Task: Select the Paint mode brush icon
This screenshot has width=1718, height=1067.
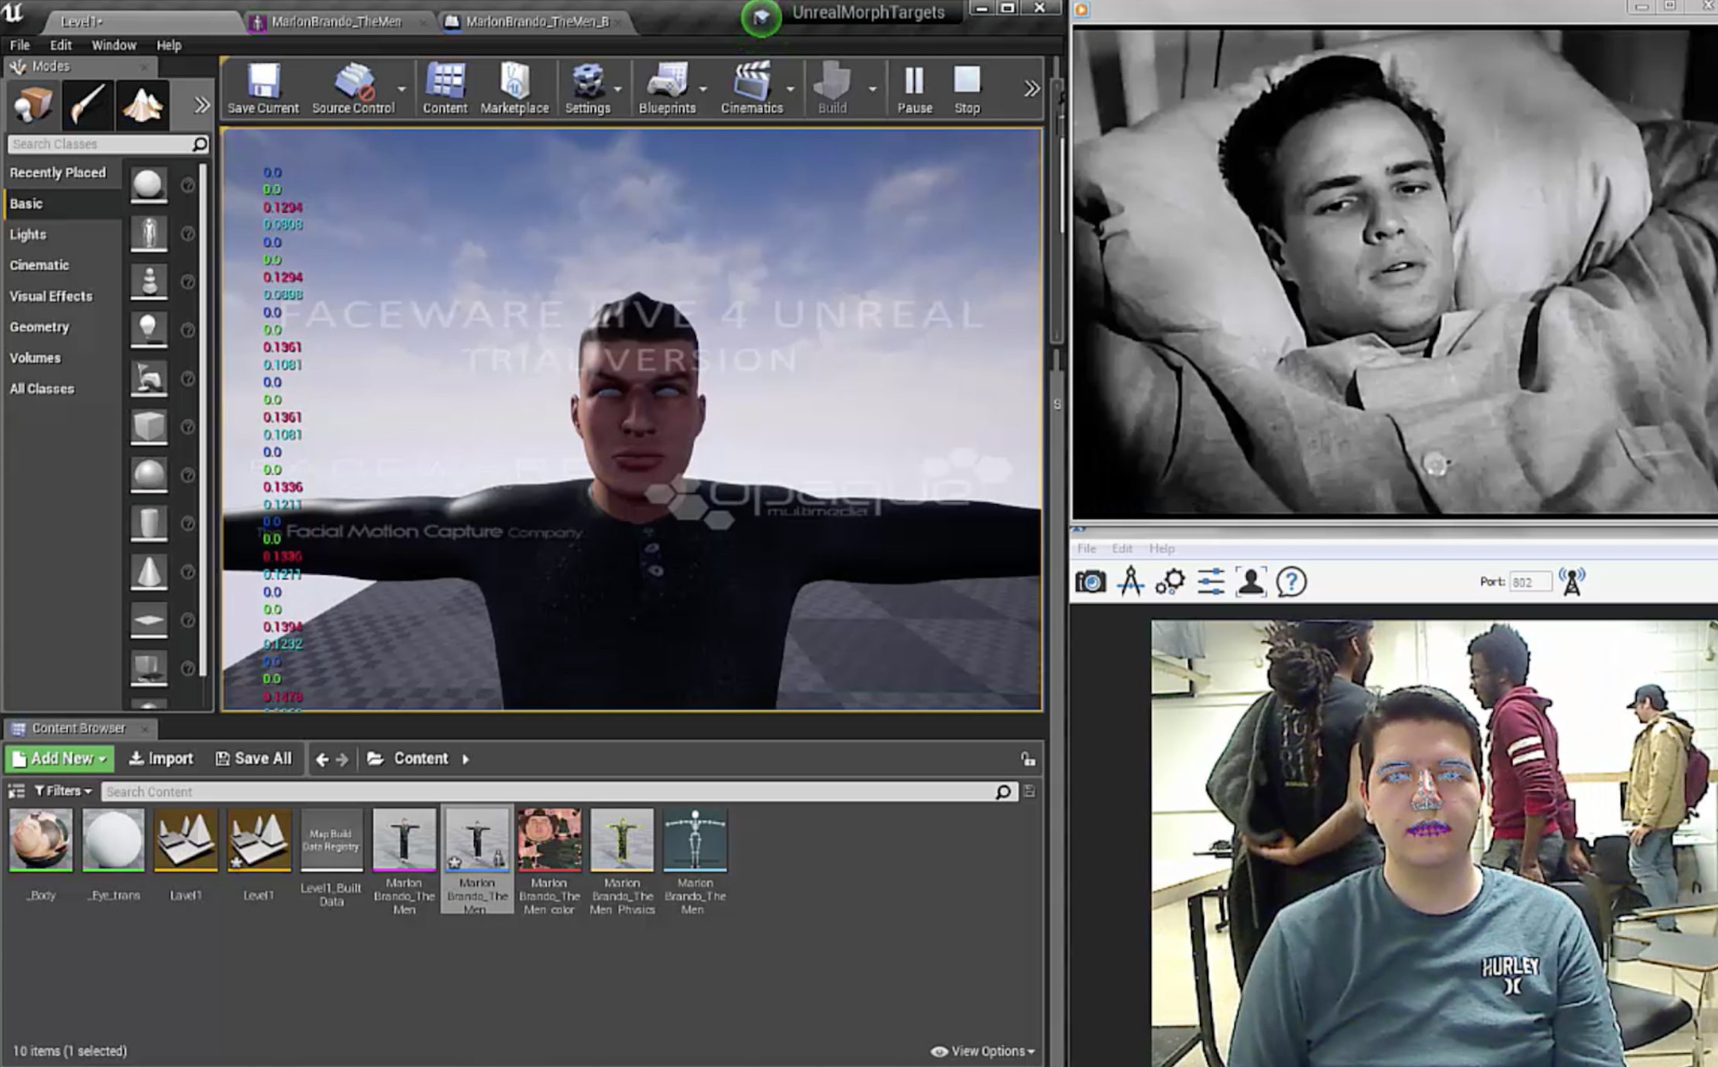Action: point(87,105)
